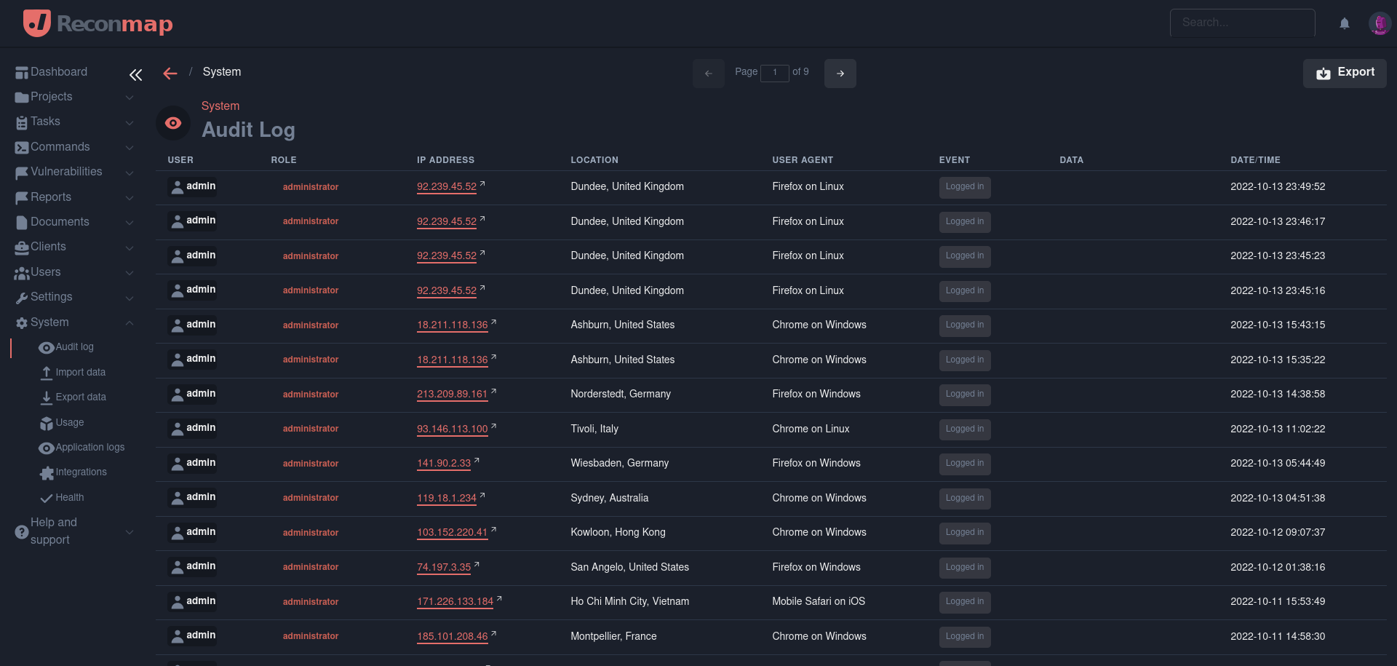
Task: Open IP address 213.209.89.161 link
Action: click(452, 395)
